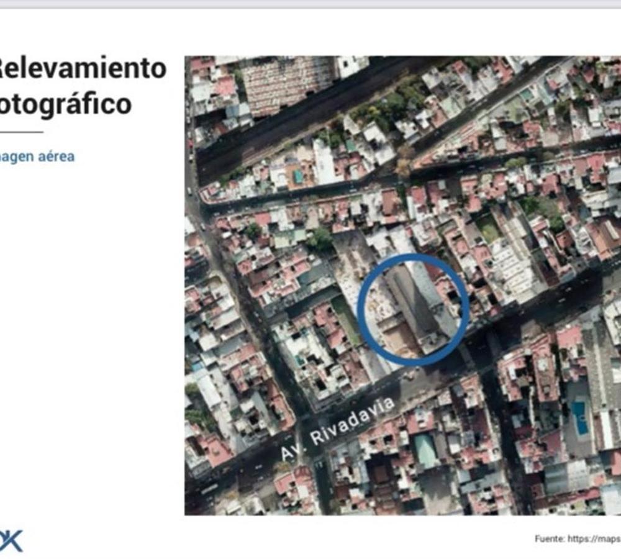Click the 'Av. Rivadavia' street label
Image resolution: width=621 pixels, height=559 pixels.
click(x=338, y=429)
